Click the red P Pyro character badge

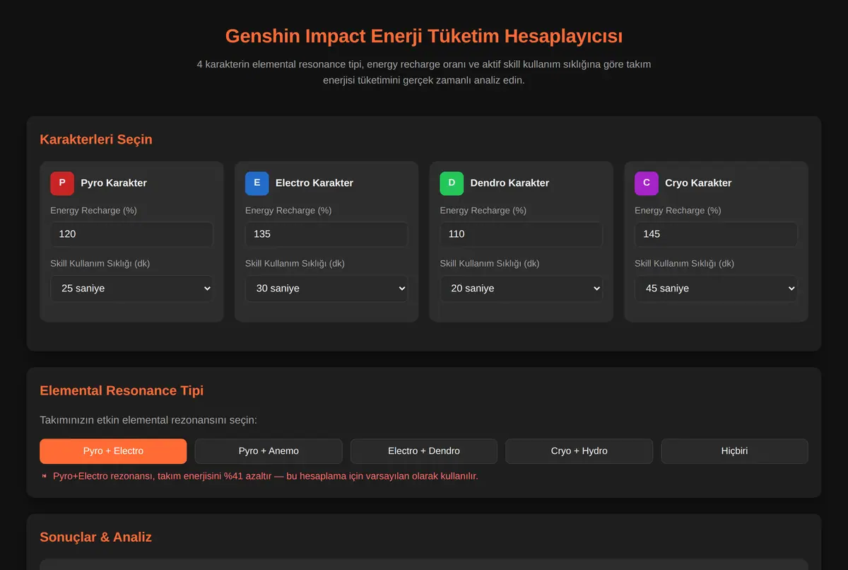[x=62, y=183]
